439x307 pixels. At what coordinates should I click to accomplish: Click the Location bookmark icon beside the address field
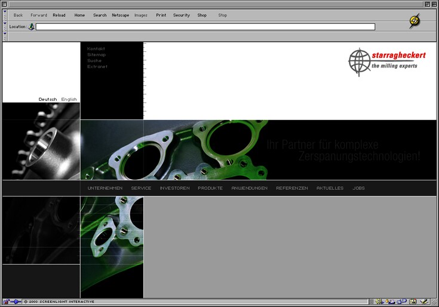[x=31, y=27]
